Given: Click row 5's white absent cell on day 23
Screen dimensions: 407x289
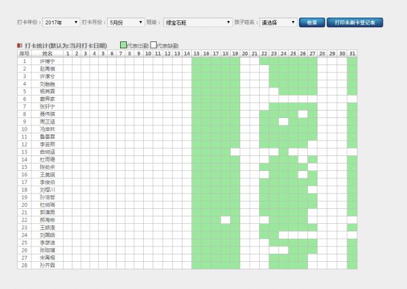Looking at the screenshot, I should pyautogui.click(x=274, y=92).
